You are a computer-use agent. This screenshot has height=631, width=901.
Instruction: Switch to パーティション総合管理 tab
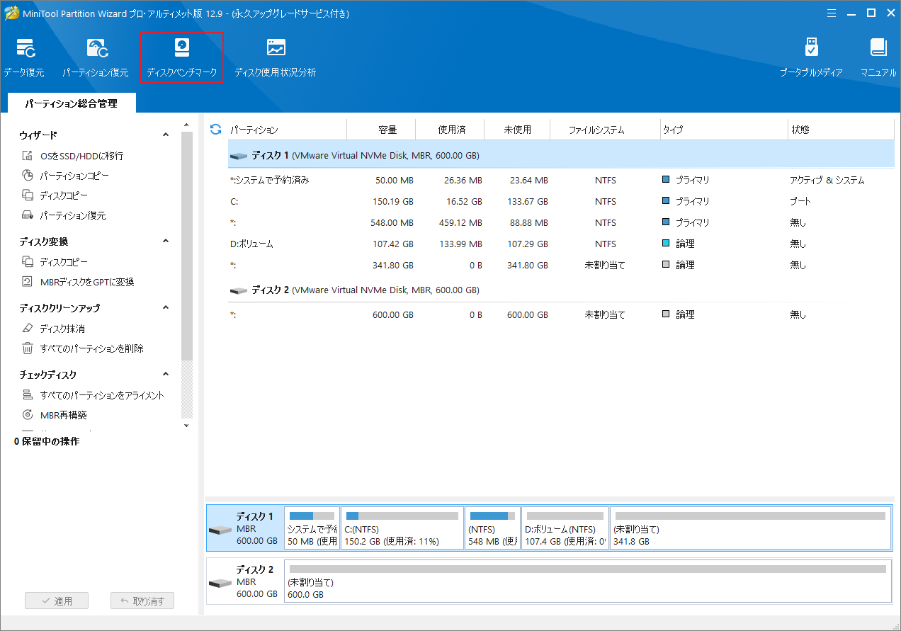pyautogui.click(x=71, y=103)
